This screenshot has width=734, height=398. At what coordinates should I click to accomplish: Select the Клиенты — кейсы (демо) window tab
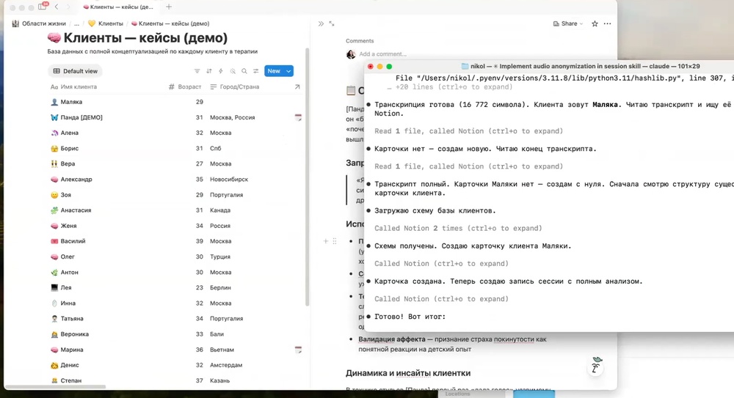click(118, 7)
